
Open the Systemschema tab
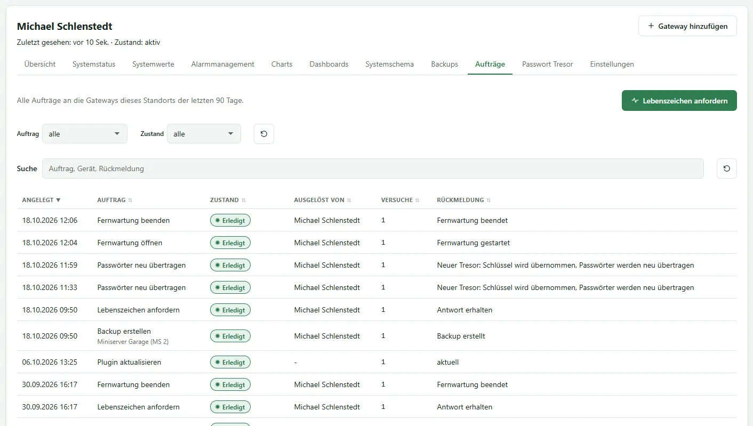389,64
